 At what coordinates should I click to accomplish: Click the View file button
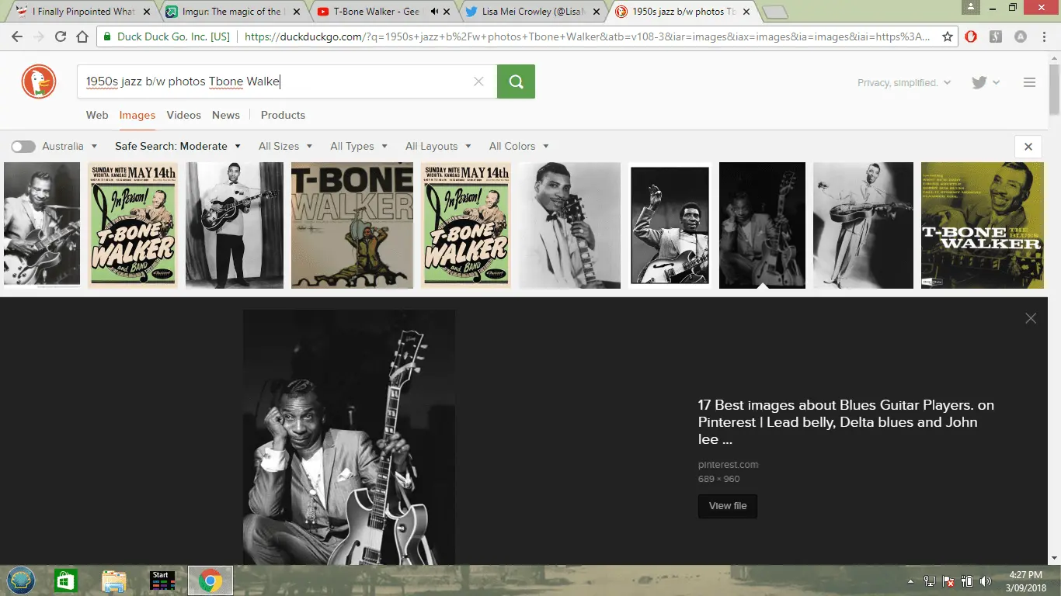pos(727,506)
